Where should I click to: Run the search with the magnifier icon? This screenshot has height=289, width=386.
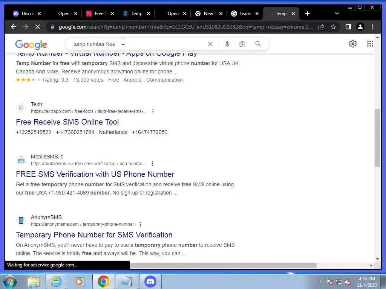[258, 44]
